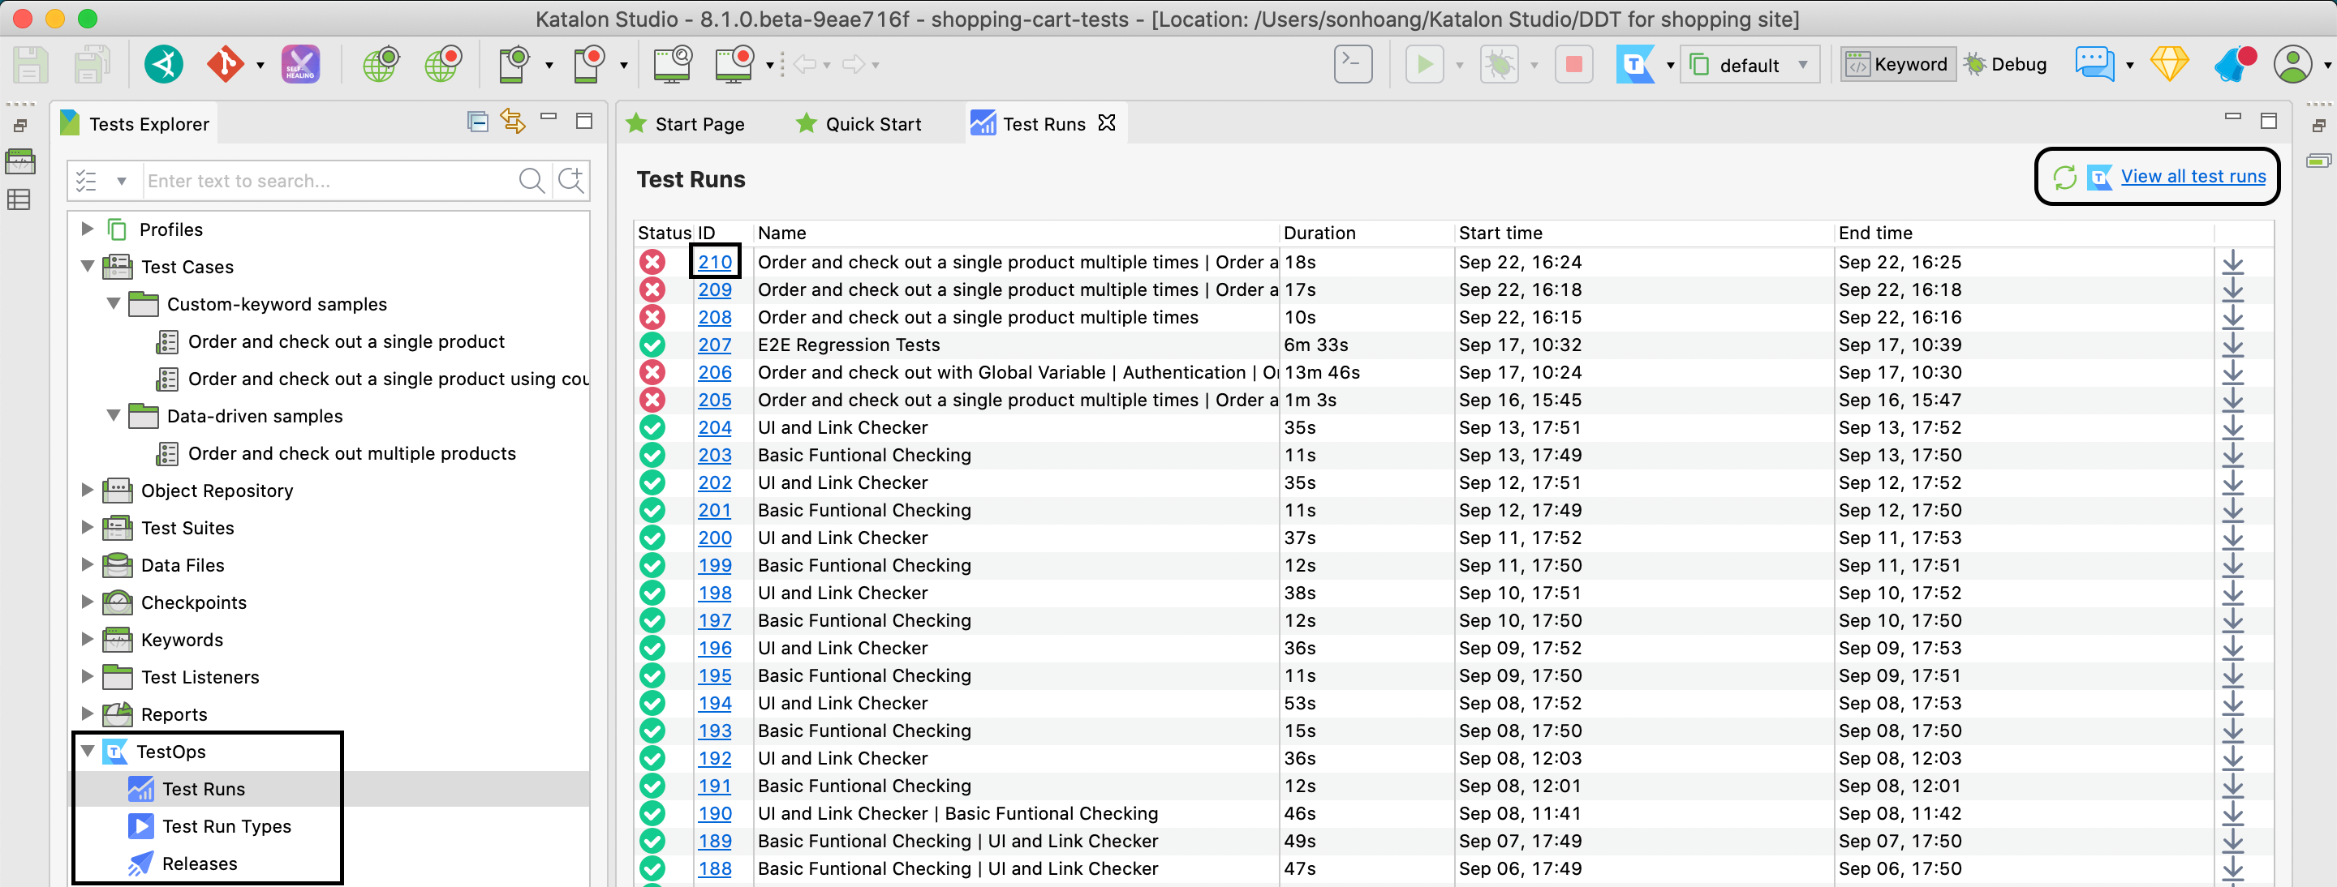This screenshot has width=2337, height=887.
Task: Select Test Run Types under TestOps
Action: (x=227, y=826)
